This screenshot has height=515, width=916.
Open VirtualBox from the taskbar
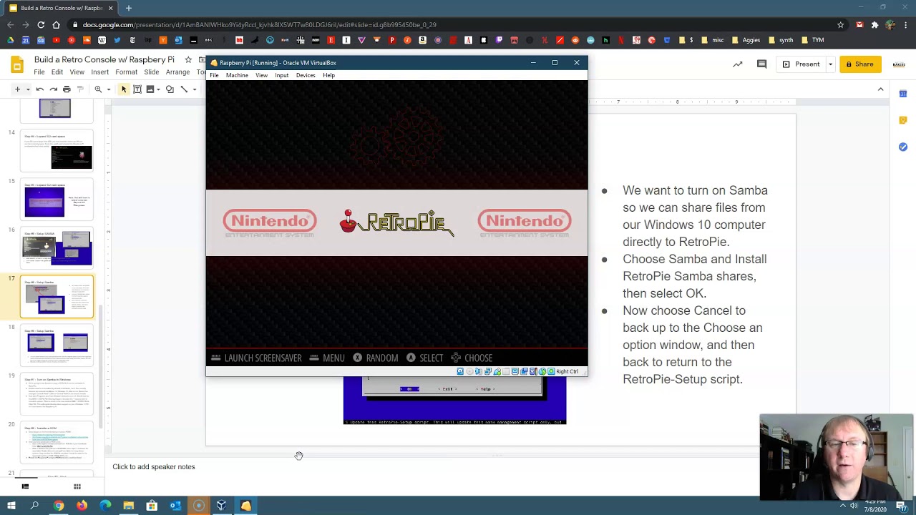click(222, 506)
